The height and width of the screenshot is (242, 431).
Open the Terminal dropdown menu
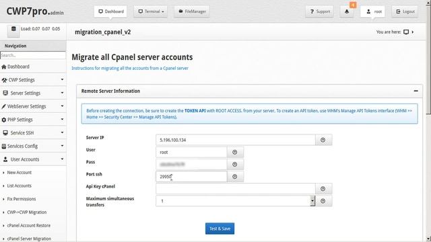coord(151,11)
